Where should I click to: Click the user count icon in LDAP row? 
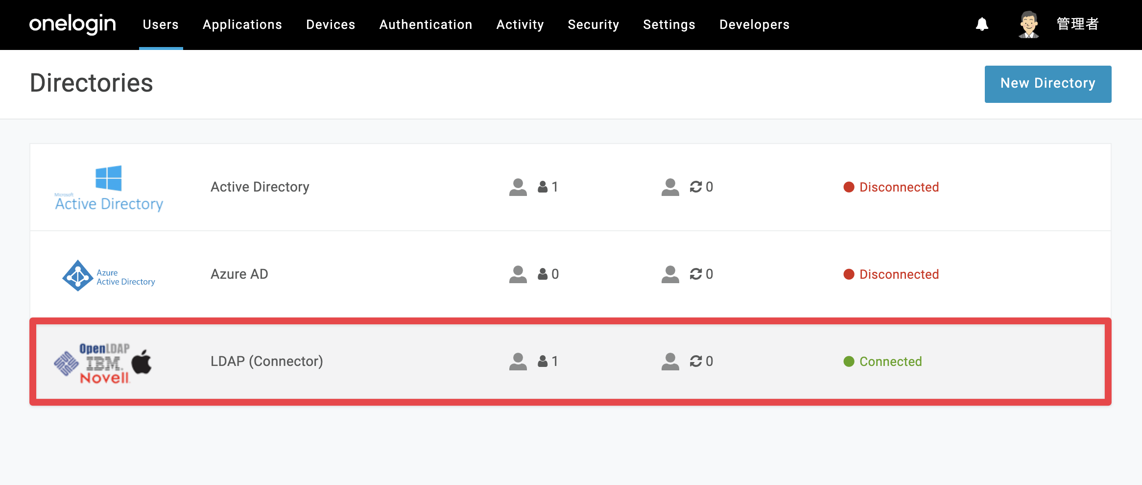point(543,361)
